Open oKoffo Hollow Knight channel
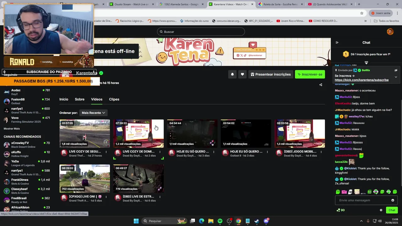The width and height of the screenshot is (402, 226). tap(27, 154)
